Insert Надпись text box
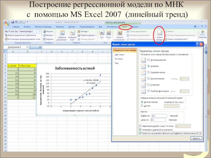Viewport: 211px width, 158px height. (x=48, y=39)
